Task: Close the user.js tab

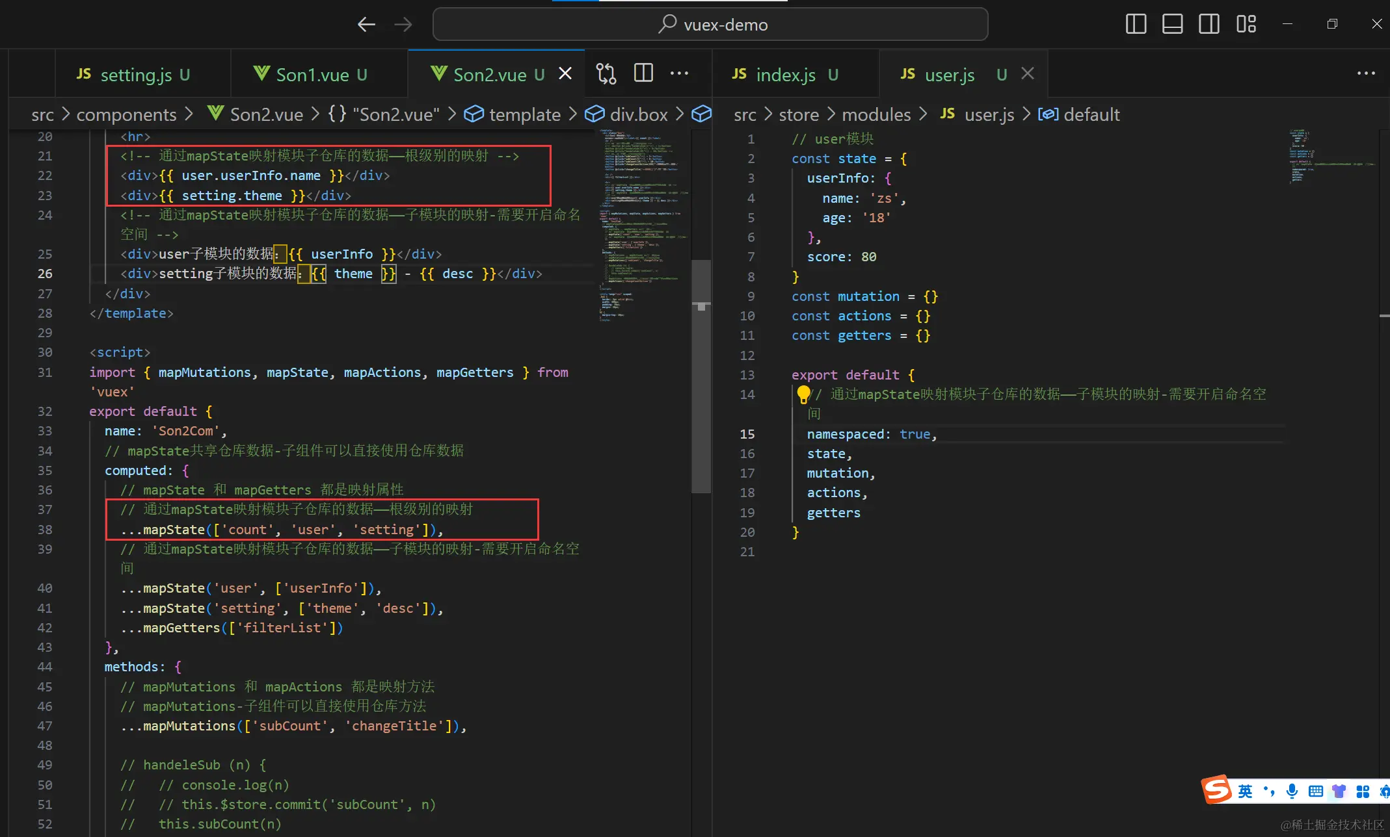Action: click(x=1028, y=73)
